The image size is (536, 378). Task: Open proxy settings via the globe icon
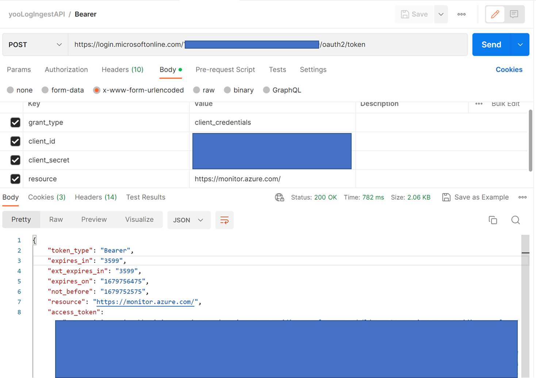tap(279, 197)
